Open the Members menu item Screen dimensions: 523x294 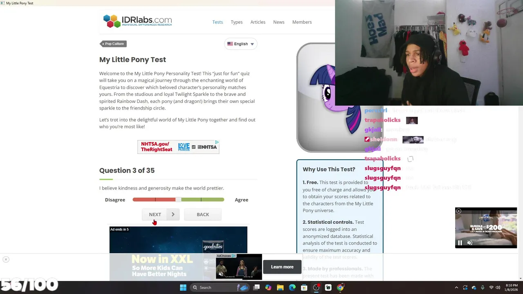coord(302,22)
